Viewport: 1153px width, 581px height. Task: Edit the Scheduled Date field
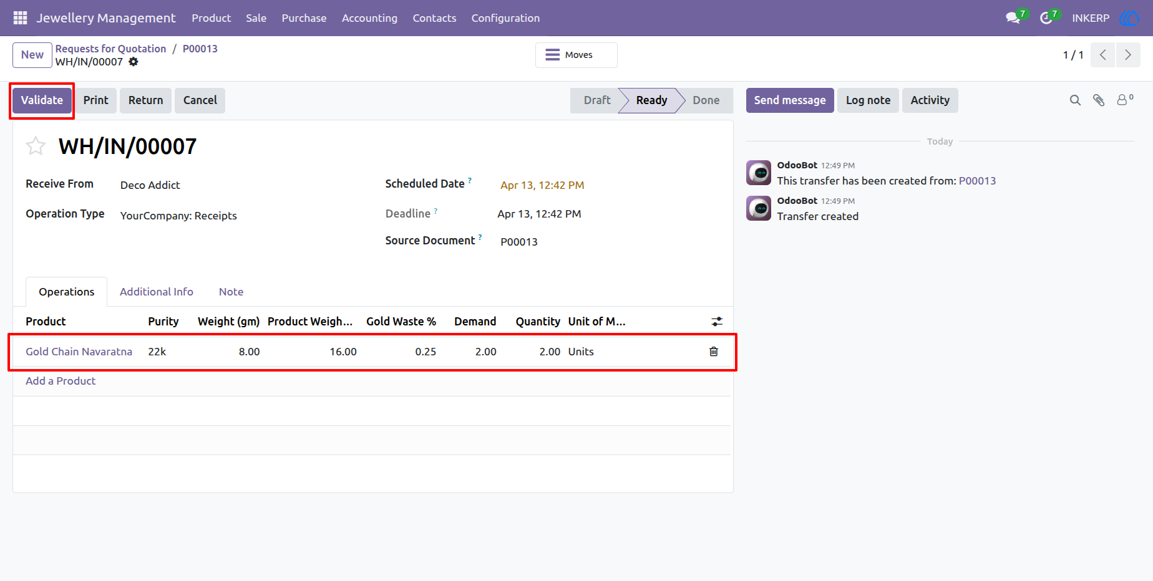542,185
